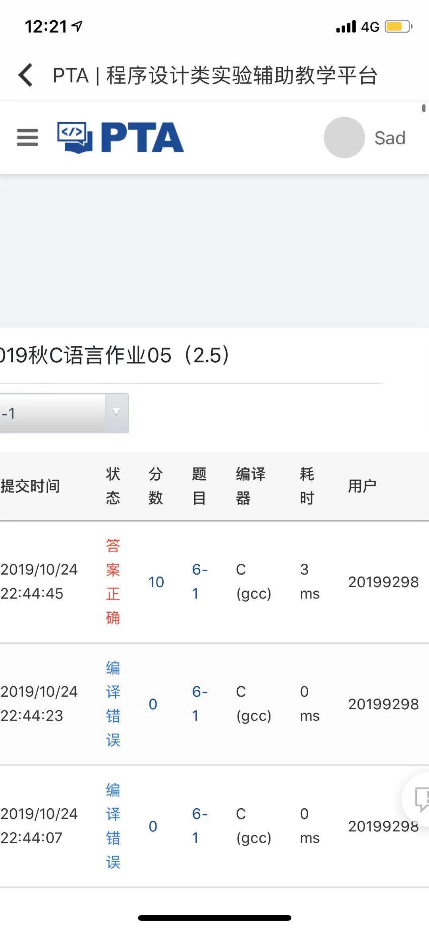Click the page scrollbar thumb
The width and height of the screenshot is (429, 930).
pyautogui.click(x=423, y=108)
